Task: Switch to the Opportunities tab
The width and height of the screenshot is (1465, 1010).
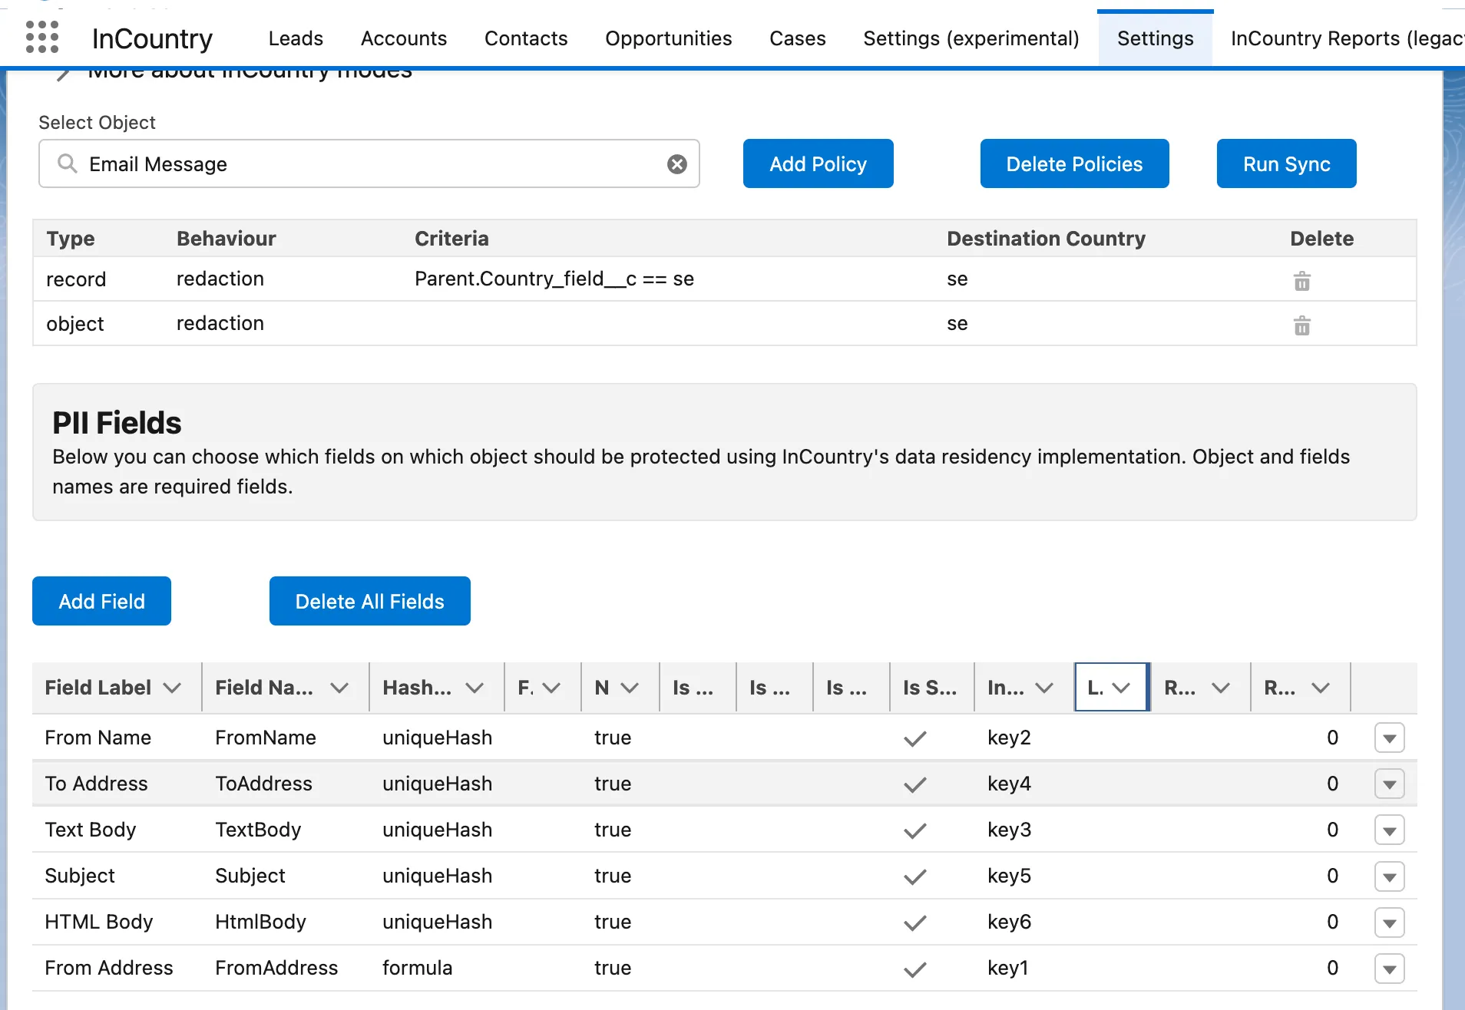Action: [668, 38]
